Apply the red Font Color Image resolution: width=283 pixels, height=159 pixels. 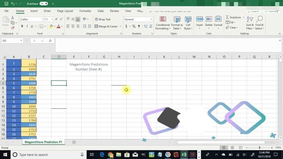(58, 26)
